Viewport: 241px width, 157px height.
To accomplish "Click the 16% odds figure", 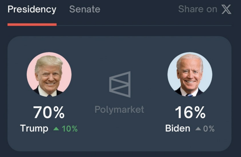I will [190, 113].
